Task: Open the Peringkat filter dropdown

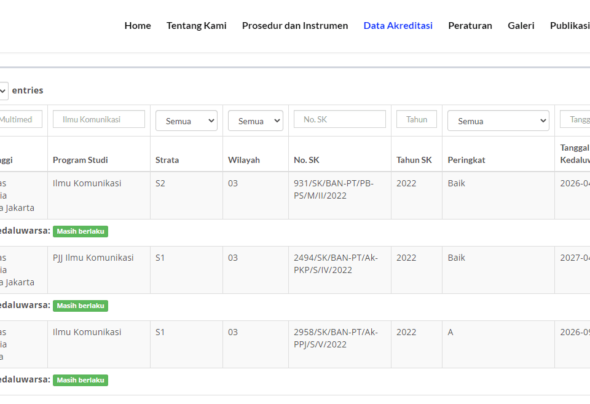Action: point(498,121)
